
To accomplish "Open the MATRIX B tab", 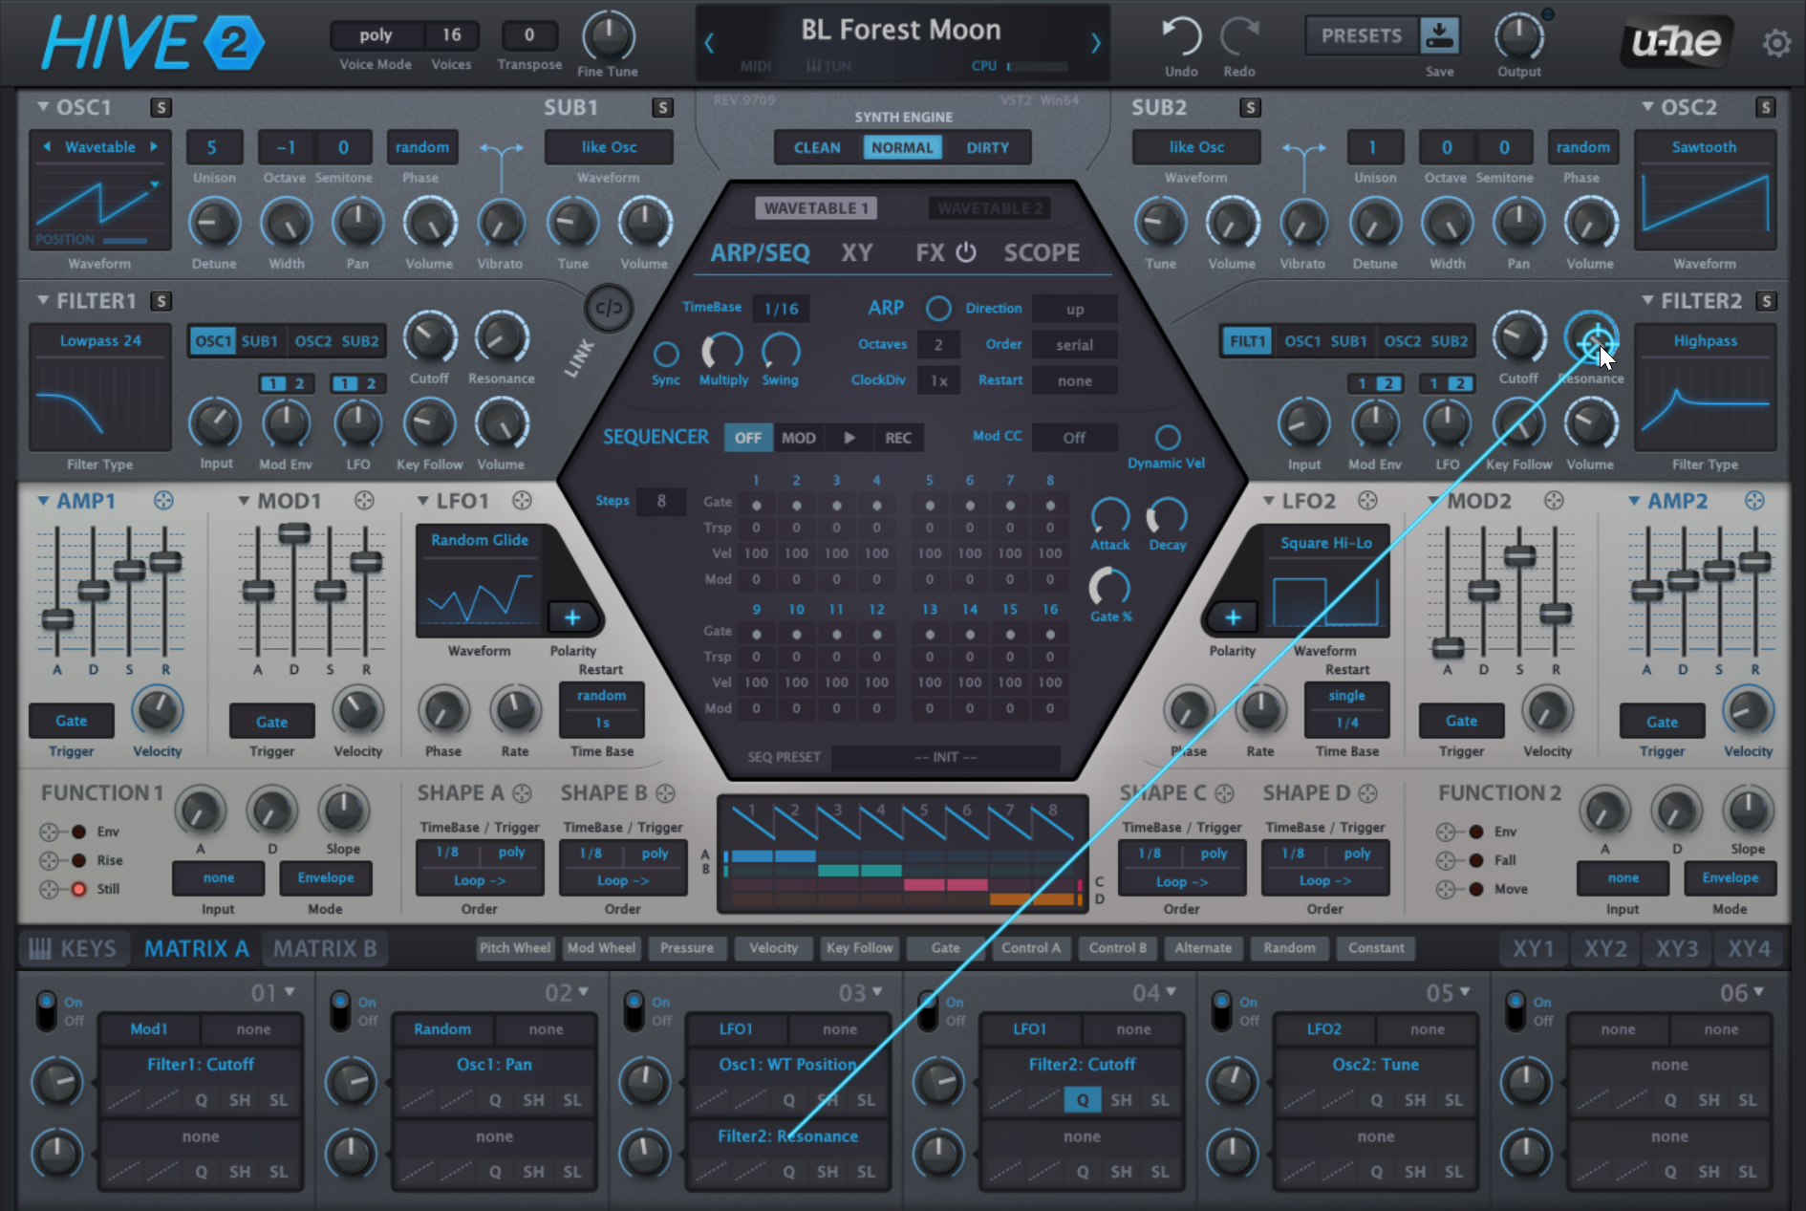I will pyautogui.click(x=325, y=948).
